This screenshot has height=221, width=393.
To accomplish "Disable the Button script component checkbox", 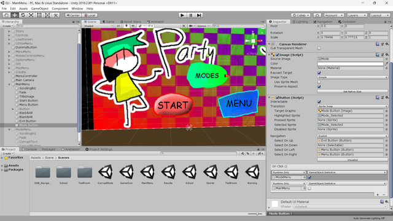I will point(277,98).
